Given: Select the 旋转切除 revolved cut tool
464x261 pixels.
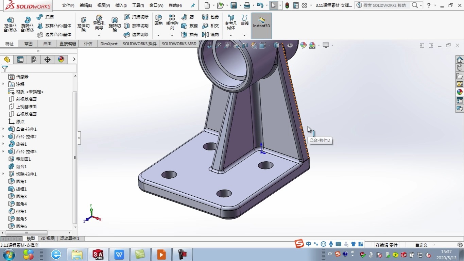Looking at the screenshot, I should coord(115,25).
